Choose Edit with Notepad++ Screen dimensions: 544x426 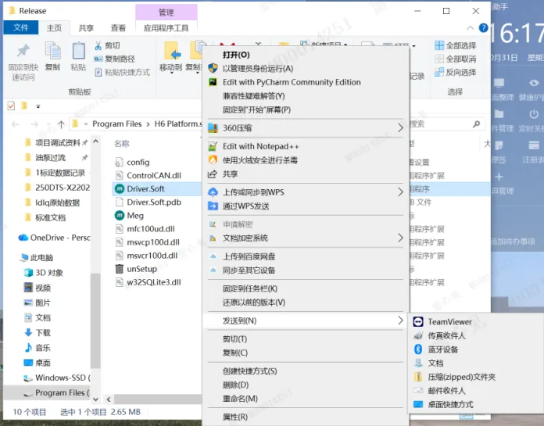click(306, 146)
